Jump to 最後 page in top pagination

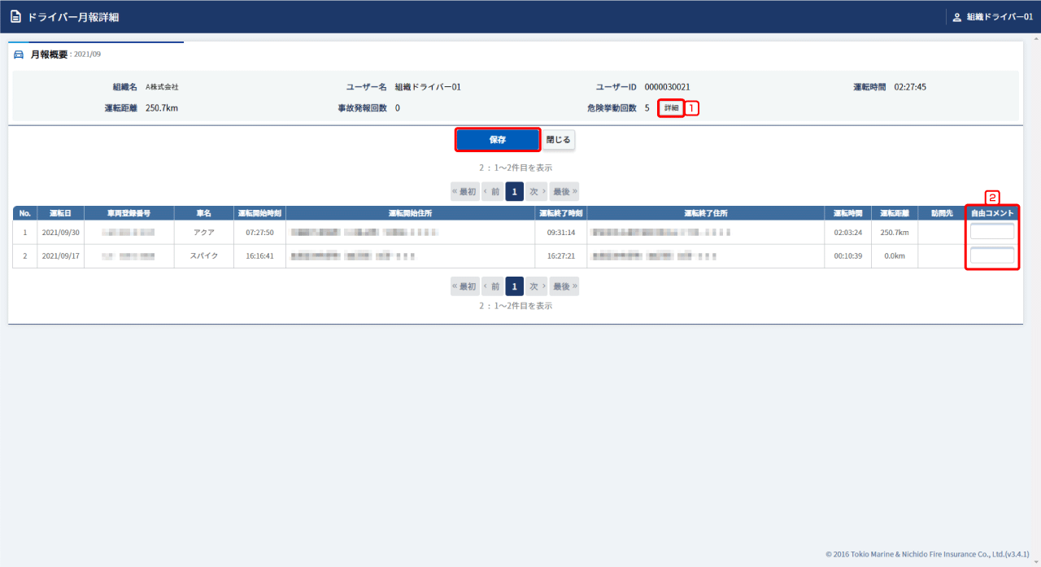point(564,192)
